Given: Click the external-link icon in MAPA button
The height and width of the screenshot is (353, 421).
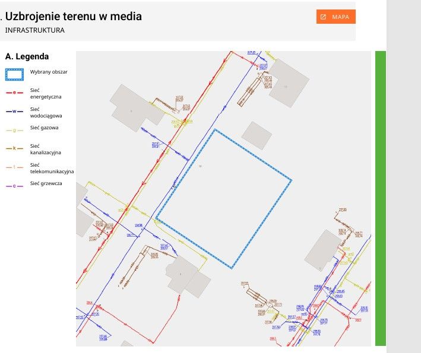Looking at the screenshot, I should (323, 17).
